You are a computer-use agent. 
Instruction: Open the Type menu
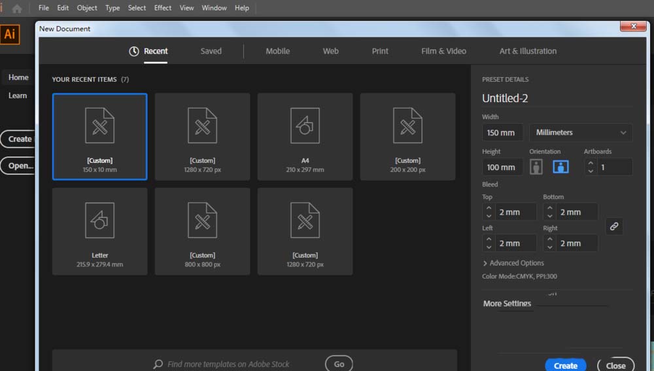point(112,8)
